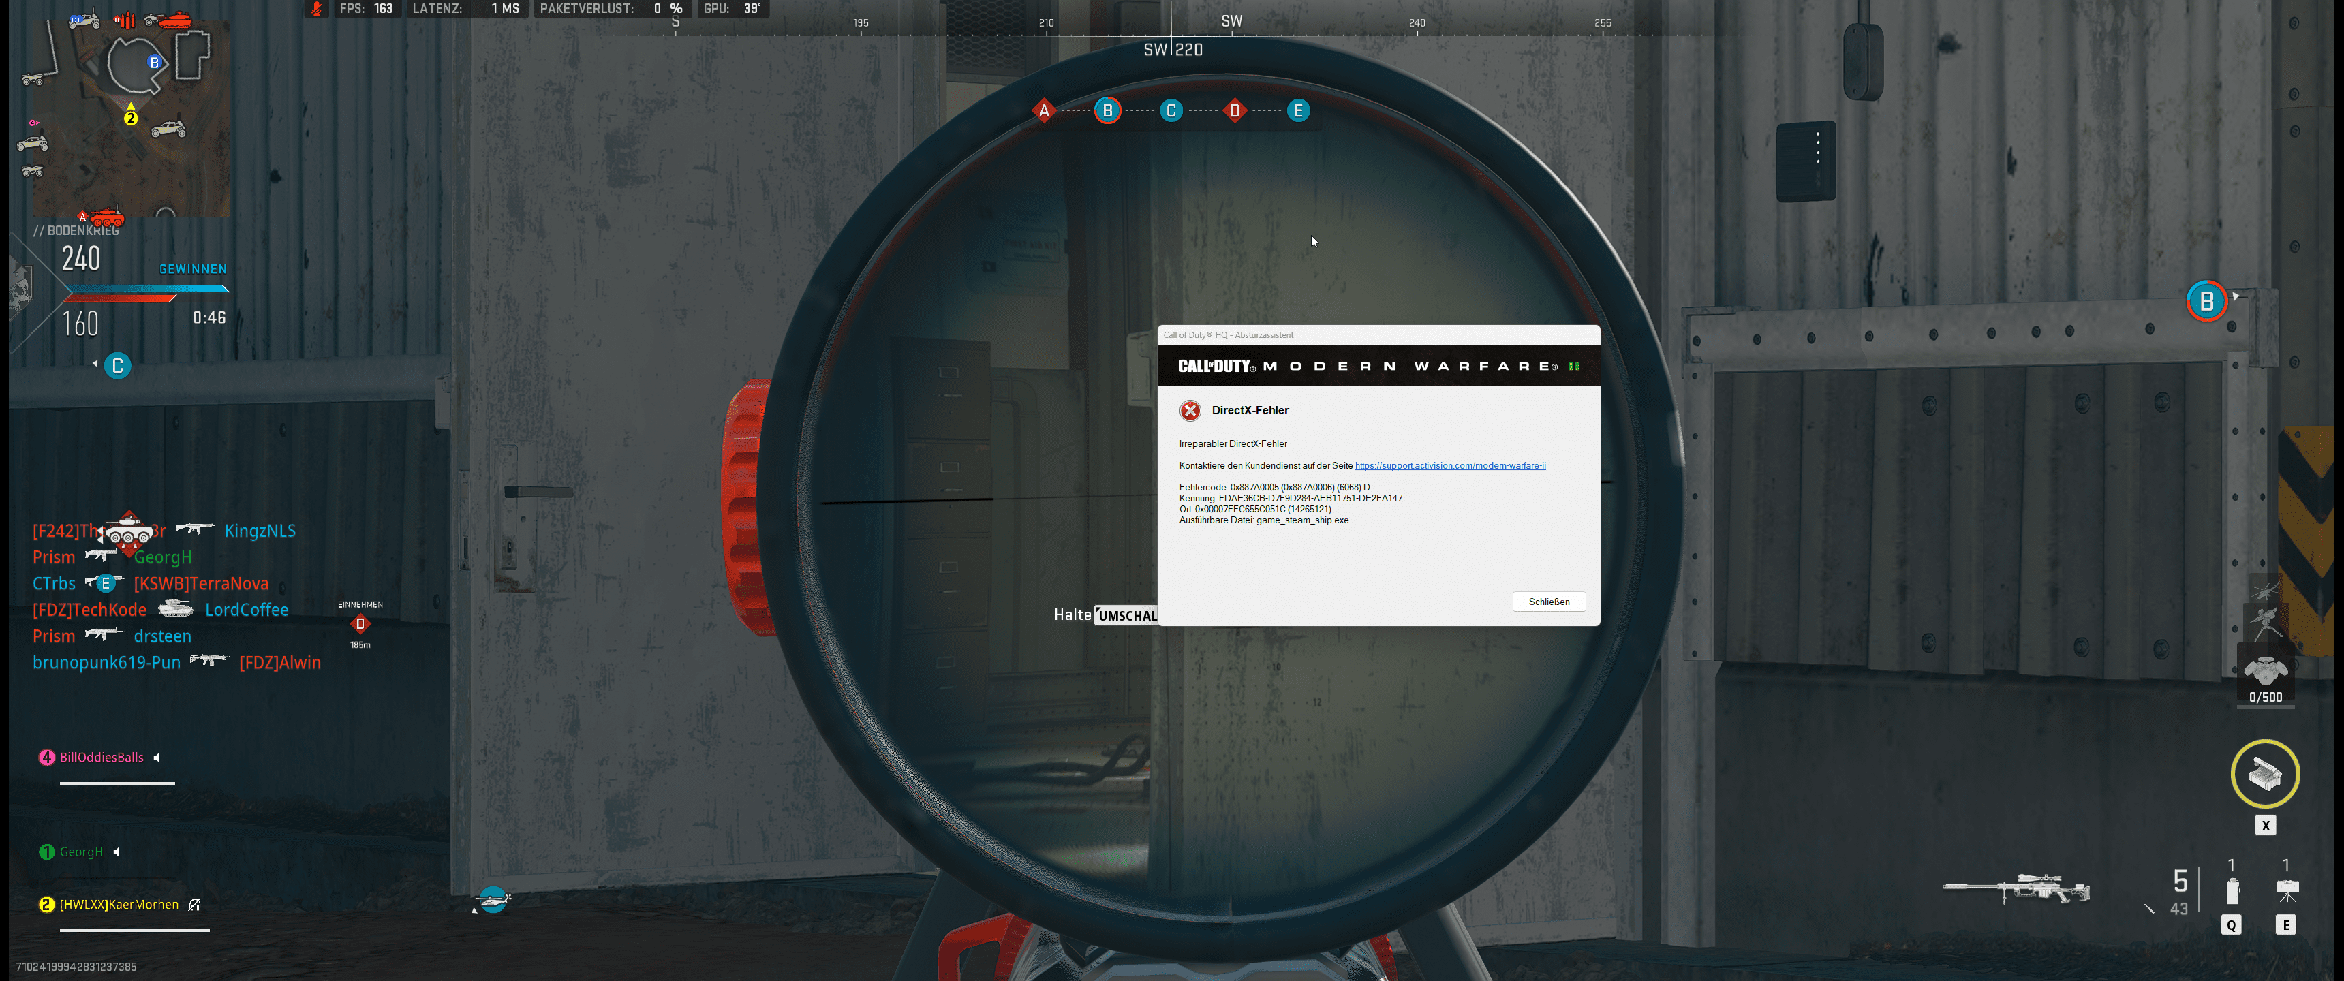Click squad number 4 badge for BillOddiesBalls
Viewport: 2344px width, 981px height.
pyautogui.click(x=46, y=758)
